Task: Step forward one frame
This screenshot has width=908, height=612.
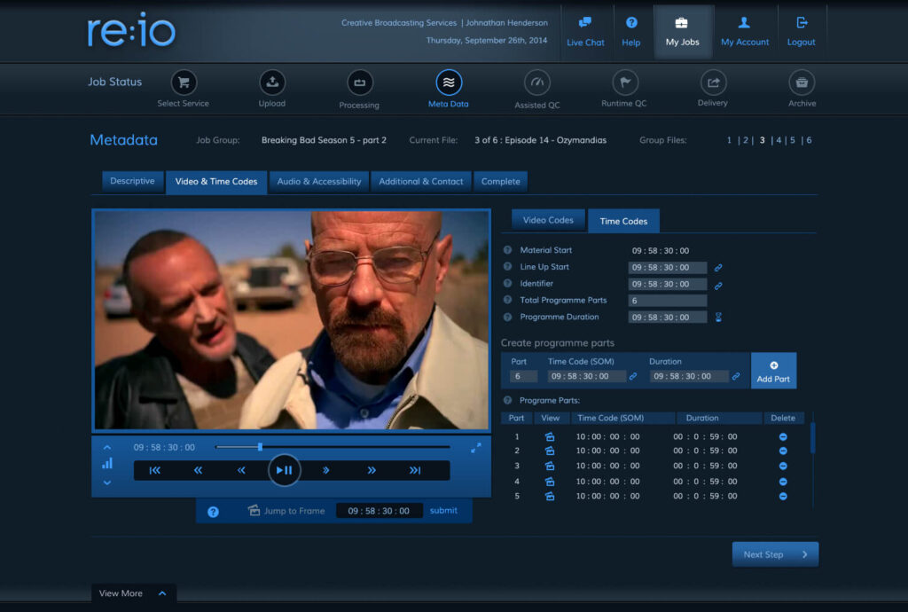Action: (326, 470)
